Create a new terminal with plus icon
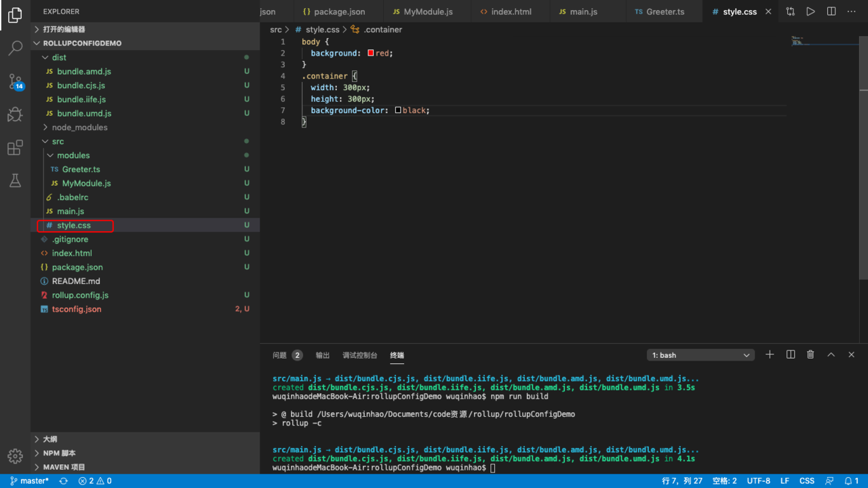868x488 pixels. pyautogui.click(x=770, y=354)
